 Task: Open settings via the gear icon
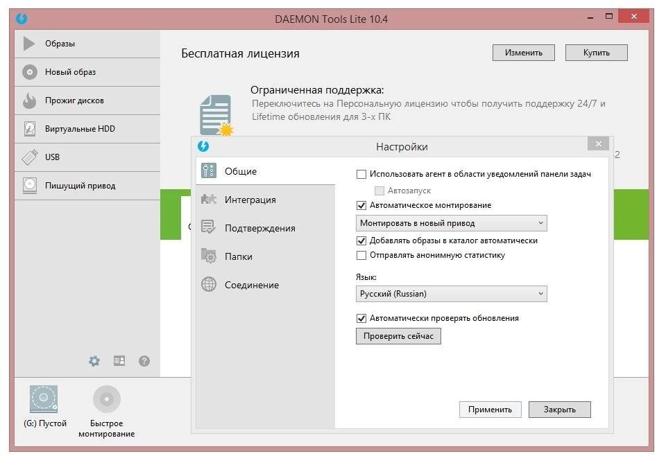coord(94,361)
